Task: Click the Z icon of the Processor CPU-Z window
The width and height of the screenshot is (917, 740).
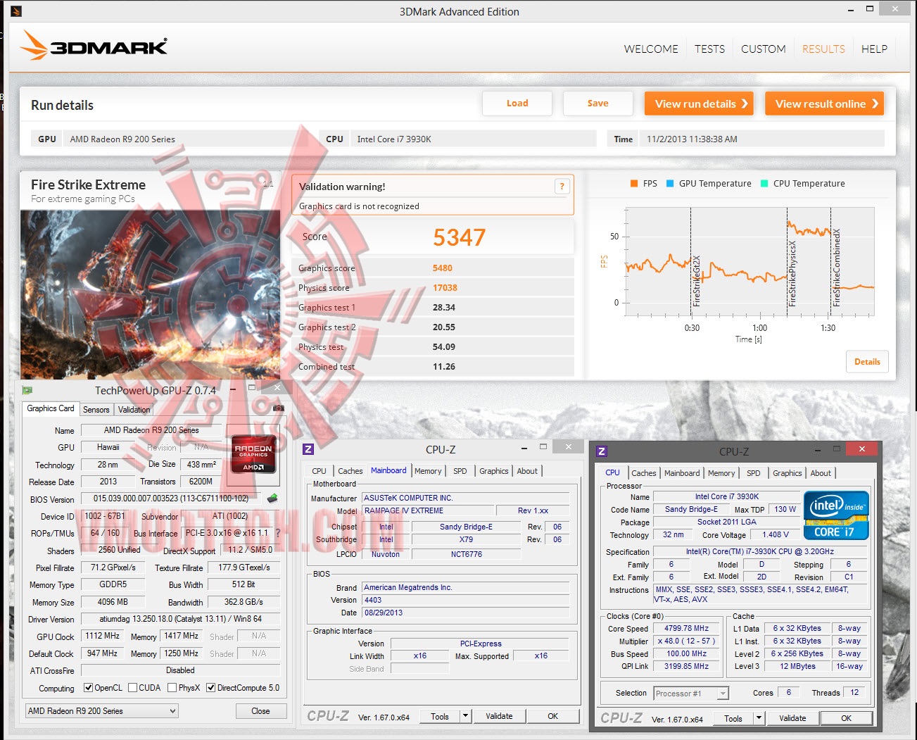Action: (x=602, y=451)
